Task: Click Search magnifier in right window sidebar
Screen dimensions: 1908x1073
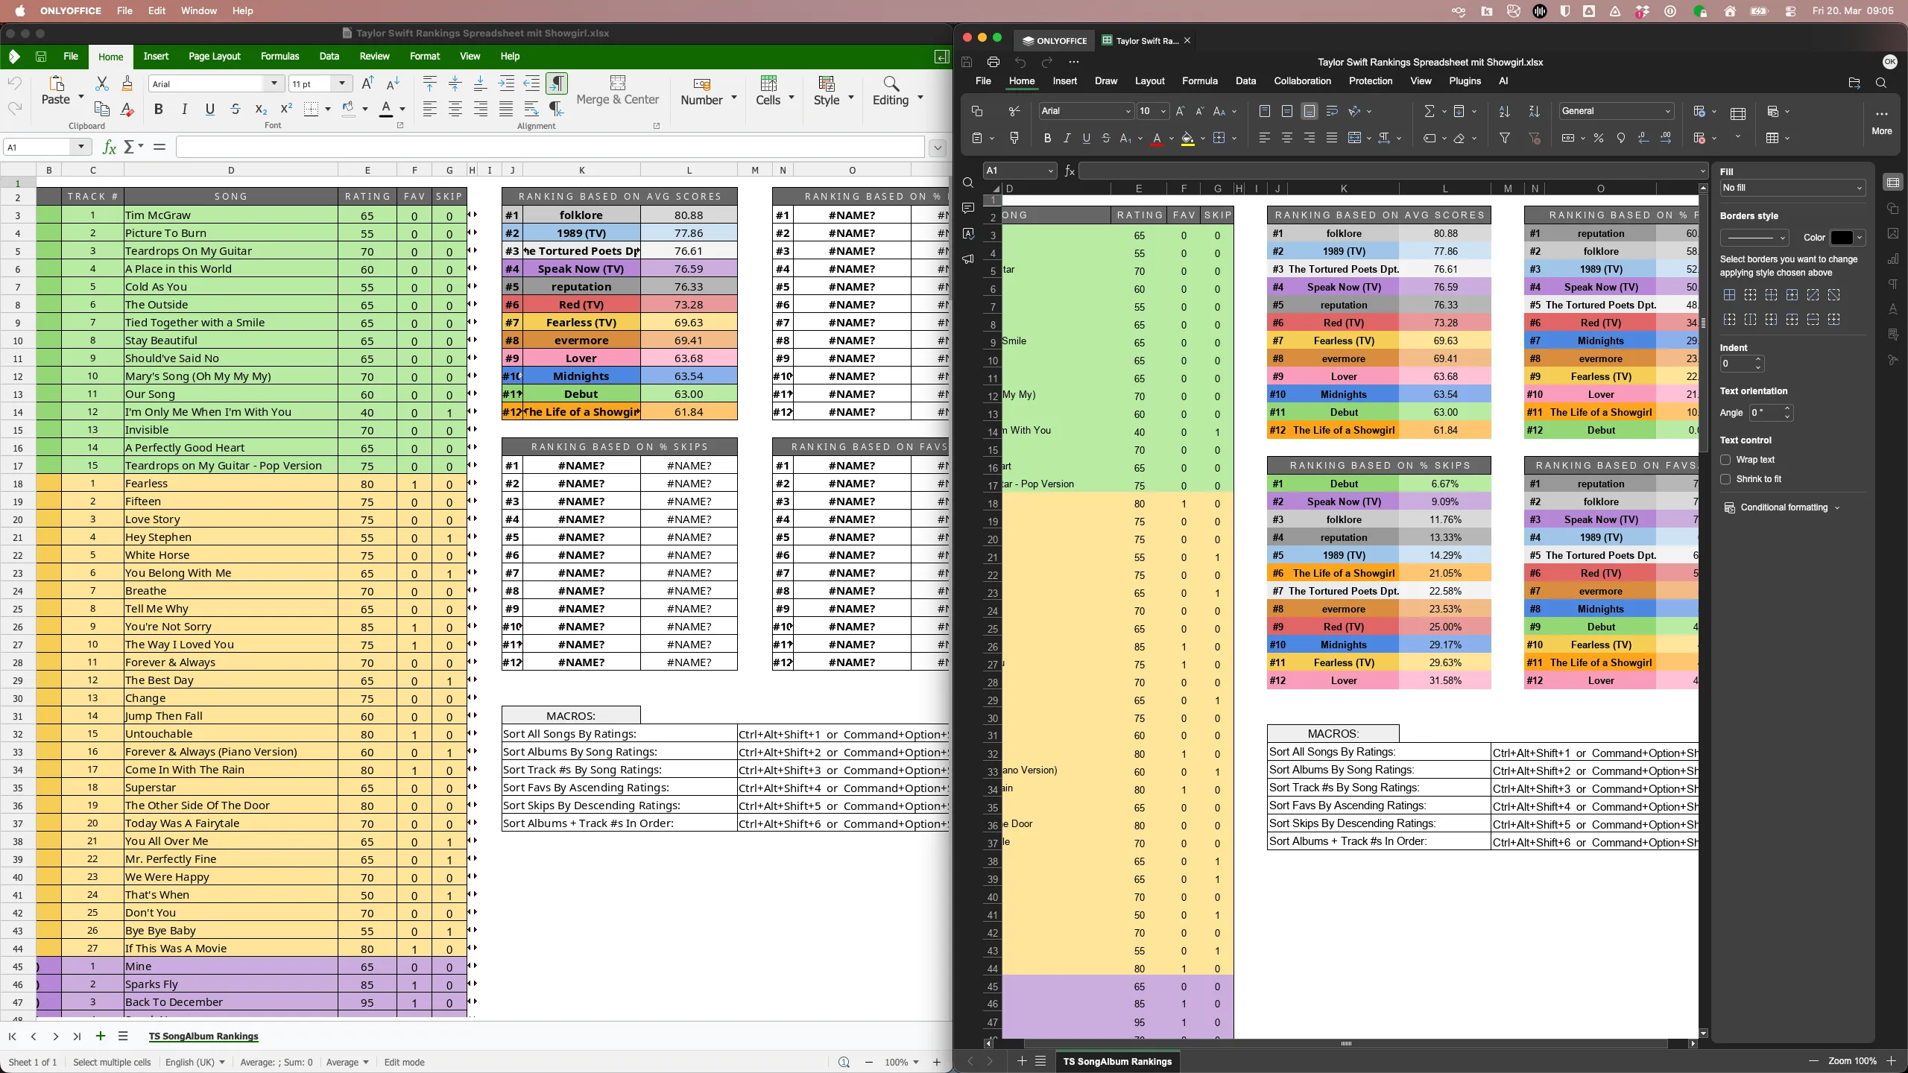Action: coord(967,183)
